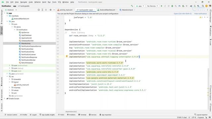The image size is (212, 119).
Task: Jump to previous highlighted problem arrow
Action: [x=205, y=17]
